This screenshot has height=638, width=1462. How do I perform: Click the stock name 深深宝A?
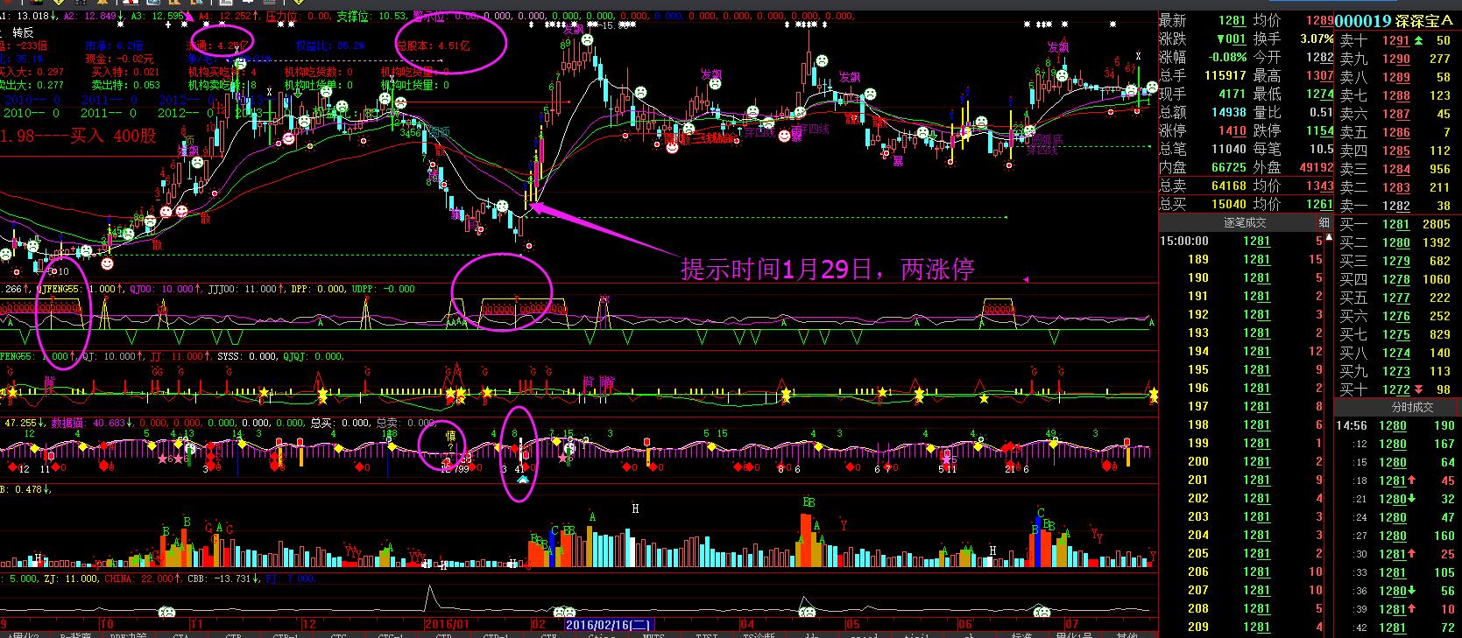click(x=1428, y=22)
